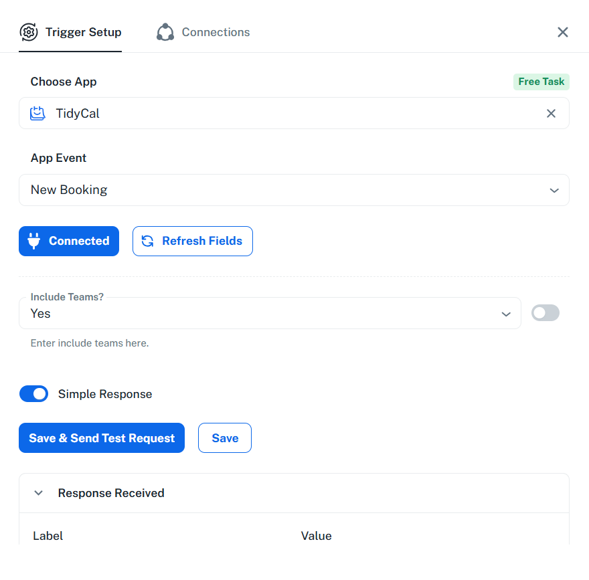589x580 pixels.
Task: Click the Save button
Action: pos(225,438)
